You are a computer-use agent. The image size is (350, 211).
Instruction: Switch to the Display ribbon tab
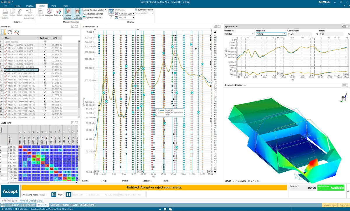click(x=29, y=6)
